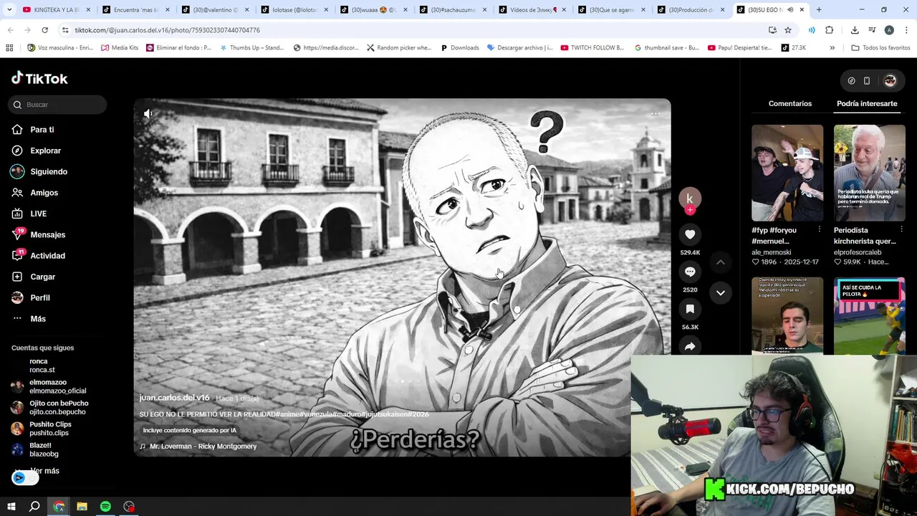Open the coin icon in header
Image resolution: width=917 pixels, height=516 pixels.
point(851,81)
